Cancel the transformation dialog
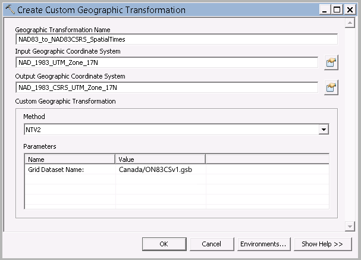The image size is (361, 260). [x=211, y=244]
